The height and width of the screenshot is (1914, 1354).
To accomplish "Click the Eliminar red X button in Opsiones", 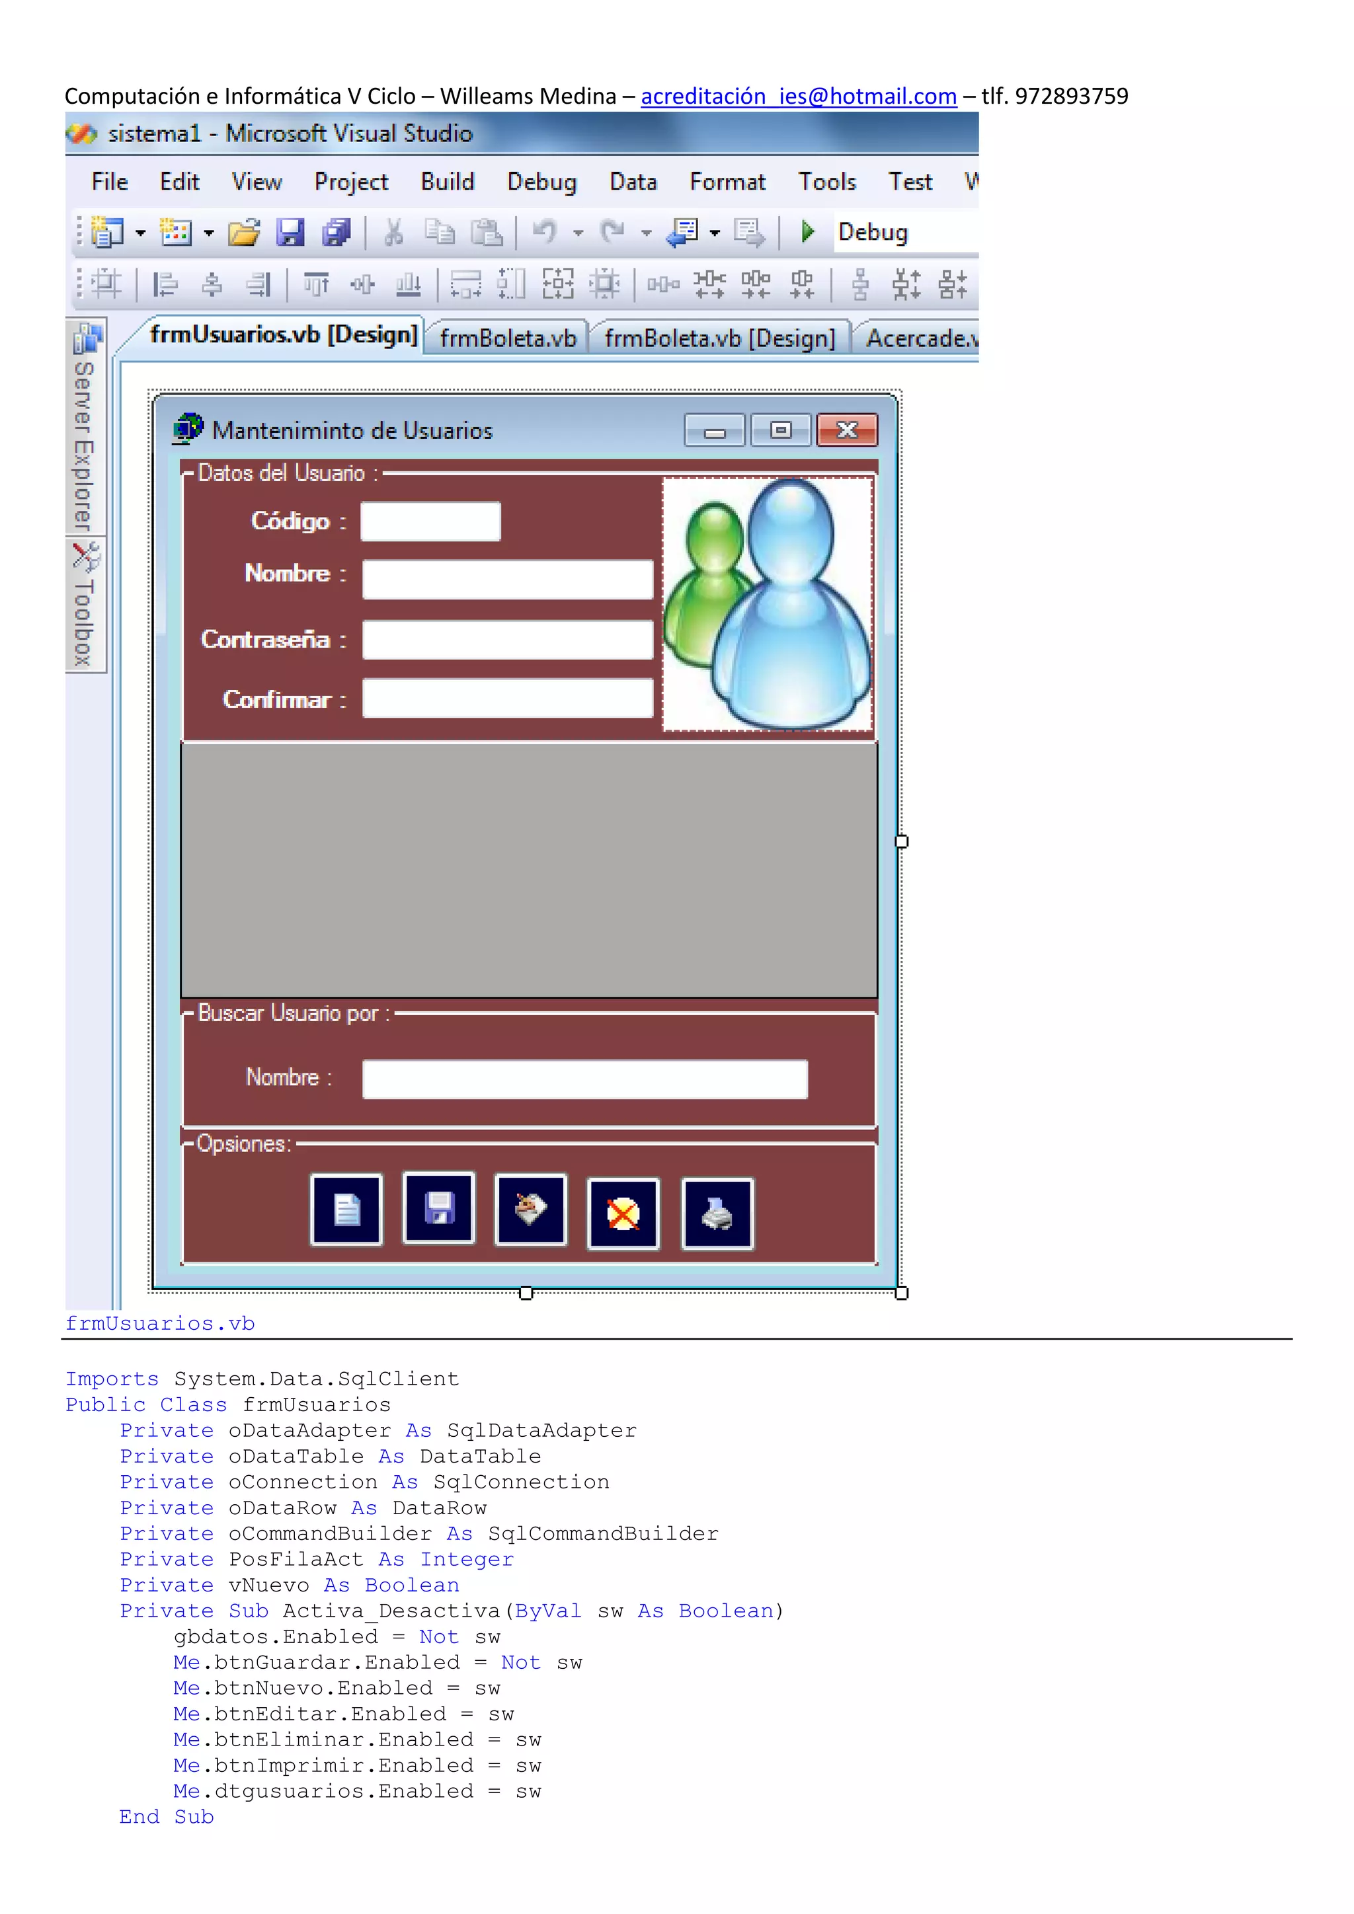I will [623, 1213].
